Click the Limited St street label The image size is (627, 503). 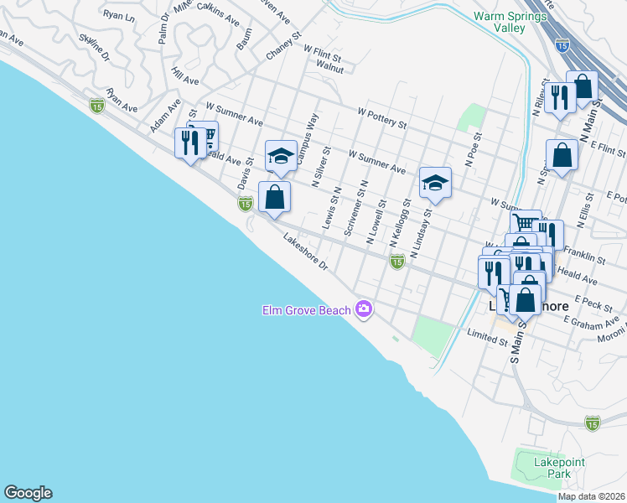point(488,338)
